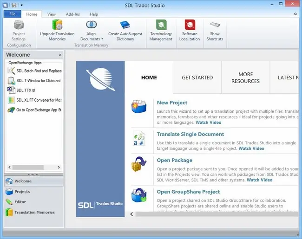Open the Add-Ins ribbon tab
Viewport: 302px width, 239px height.
(73, 14)
